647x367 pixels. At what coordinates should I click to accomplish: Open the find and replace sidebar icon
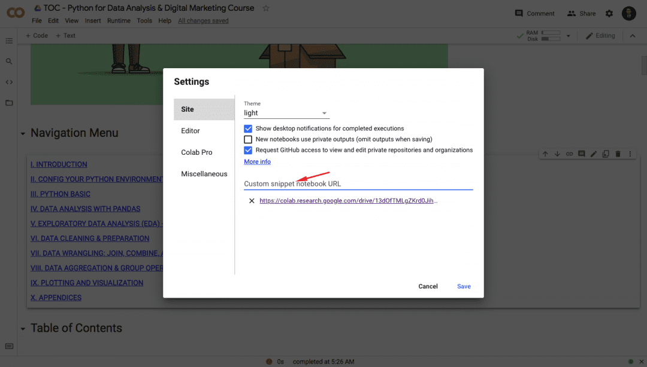tap(8, 61)
